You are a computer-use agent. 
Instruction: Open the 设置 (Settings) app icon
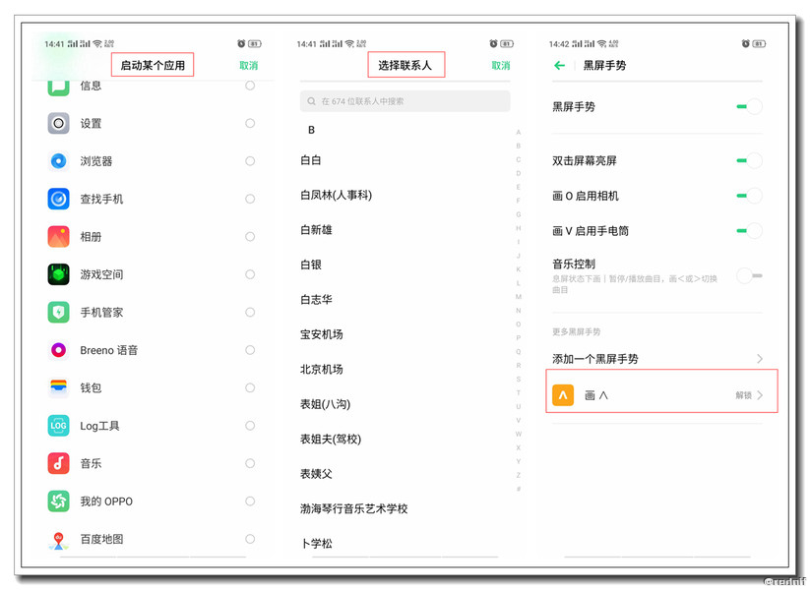61,123
